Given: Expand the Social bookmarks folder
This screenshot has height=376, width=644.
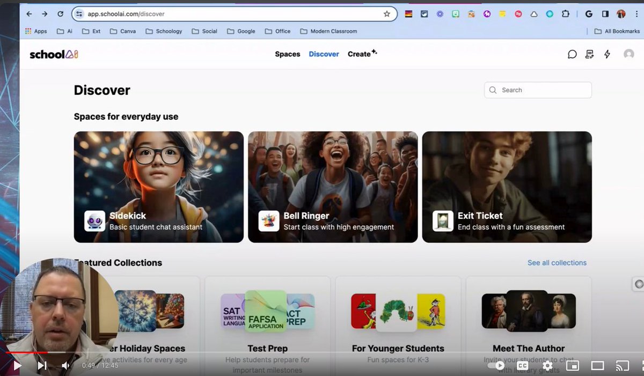Looking at the screenshot, I should (204, 31).
